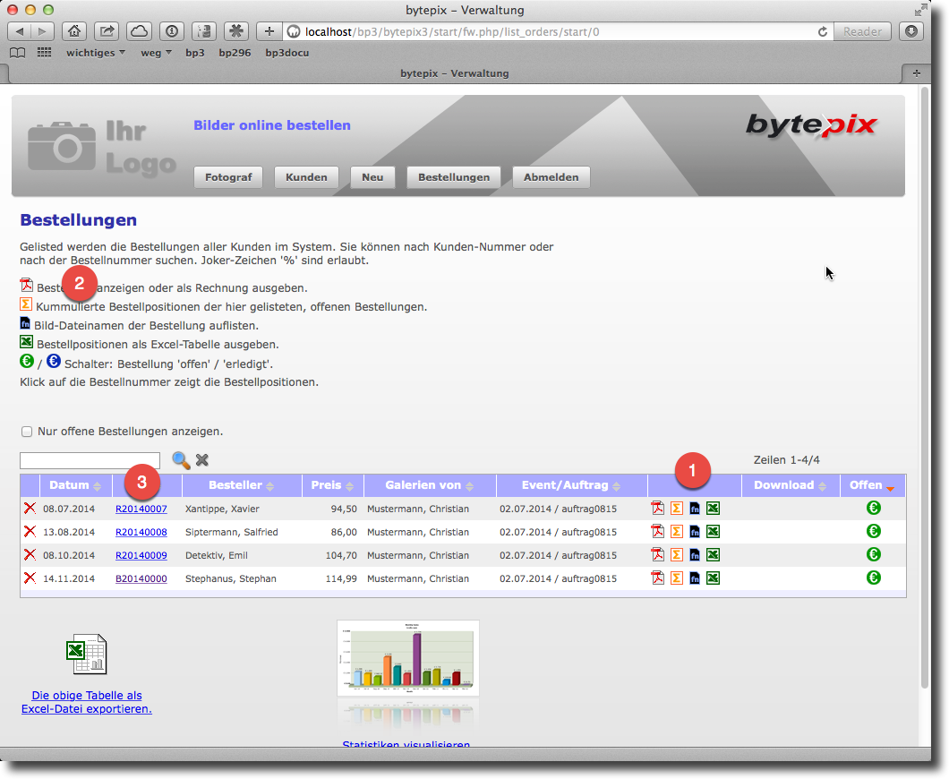Export order B20140000 positions as Excel
This screenshot has width=949, height=779.
pos(713,578)
